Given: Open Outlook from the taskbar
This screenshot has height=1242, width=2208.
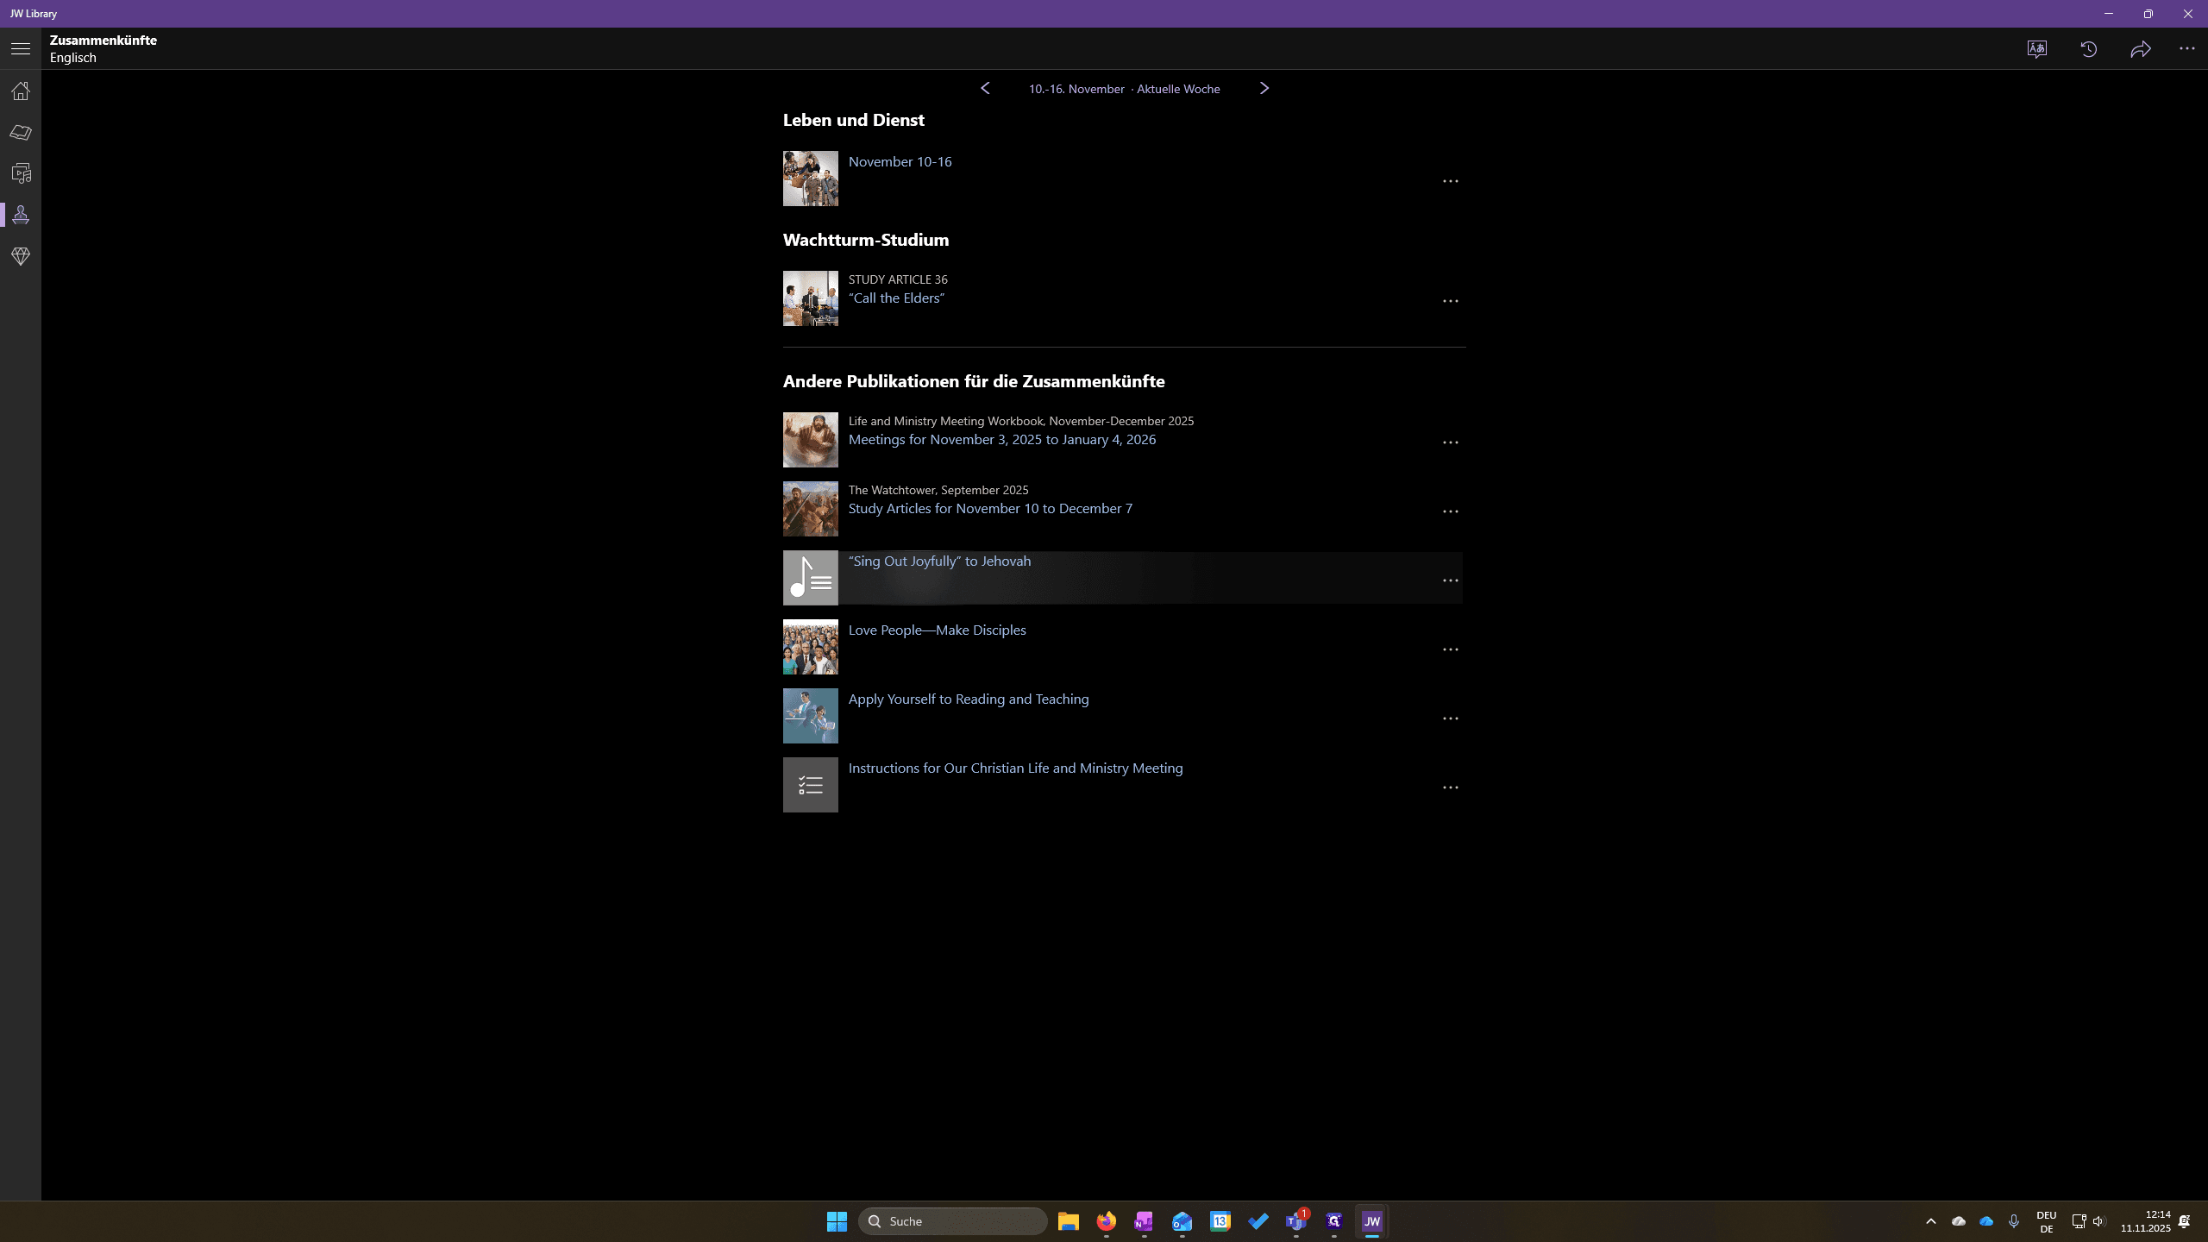Looking at the screenshot, I should (x=1182, y=1221).
